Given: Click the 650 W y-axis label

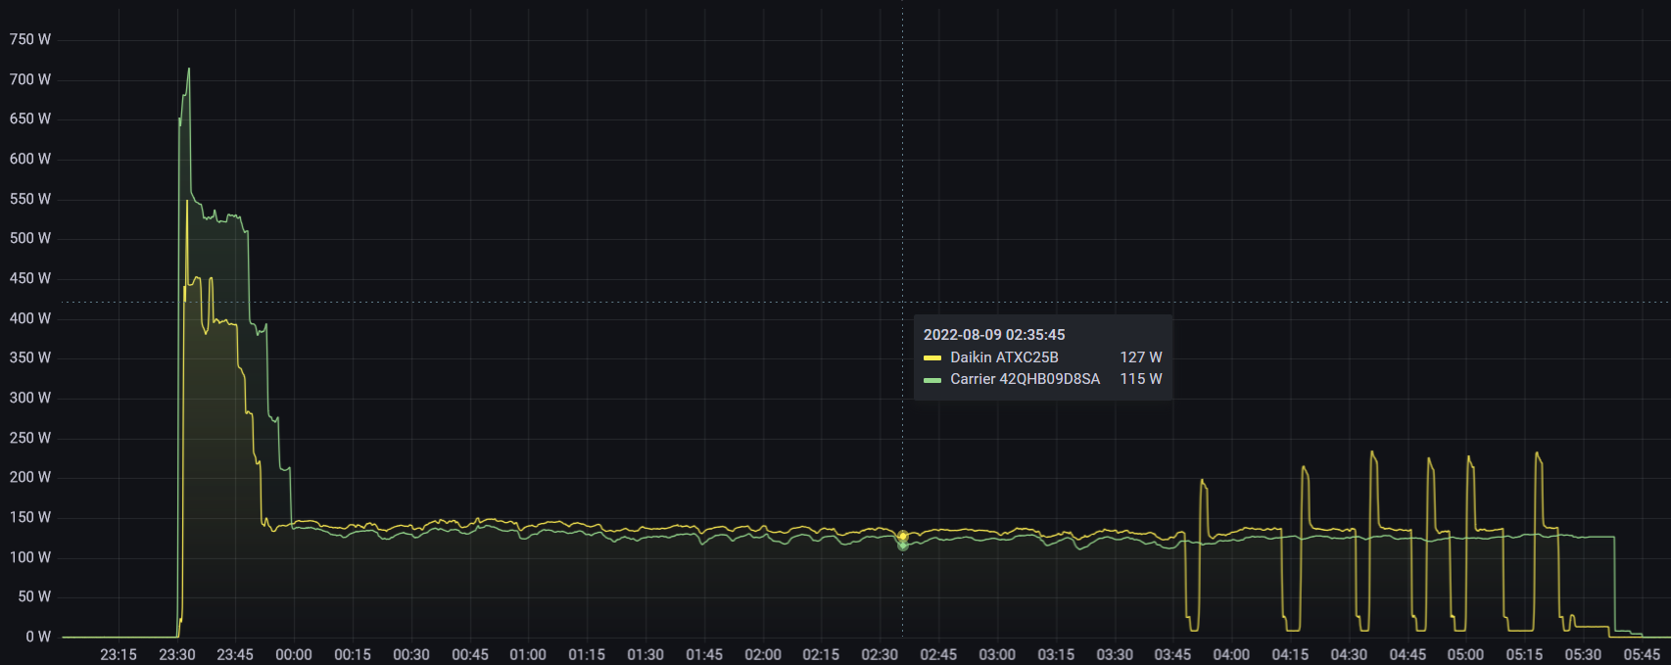Looking at the screenshot, I should point(30,119).
